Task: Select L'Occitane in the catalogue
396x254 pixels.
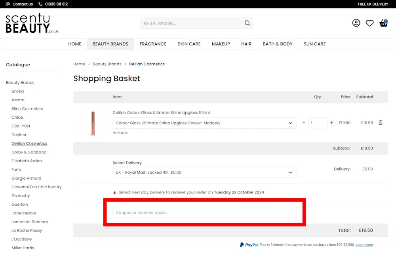Action: point(21,239)
